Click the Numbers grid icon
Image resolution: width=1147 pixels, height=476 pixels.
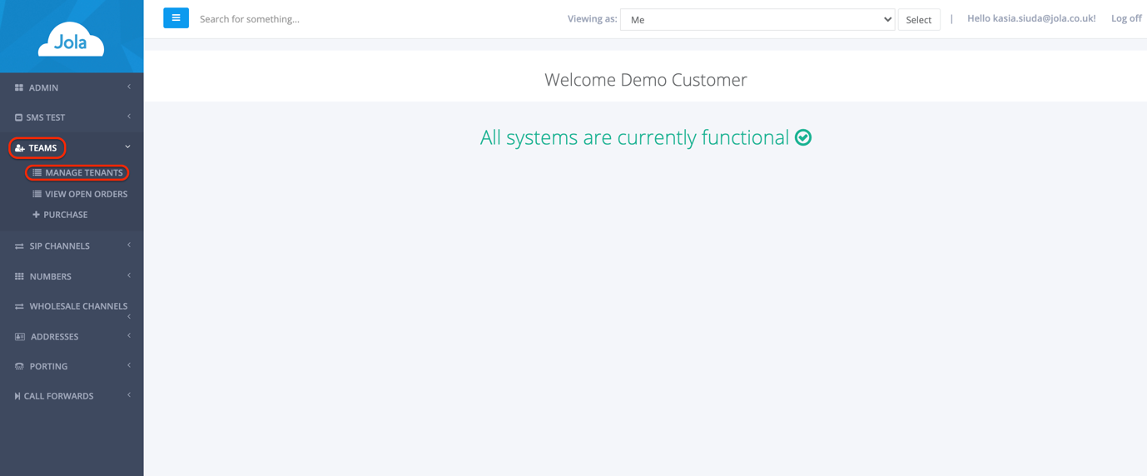(19, 276)
